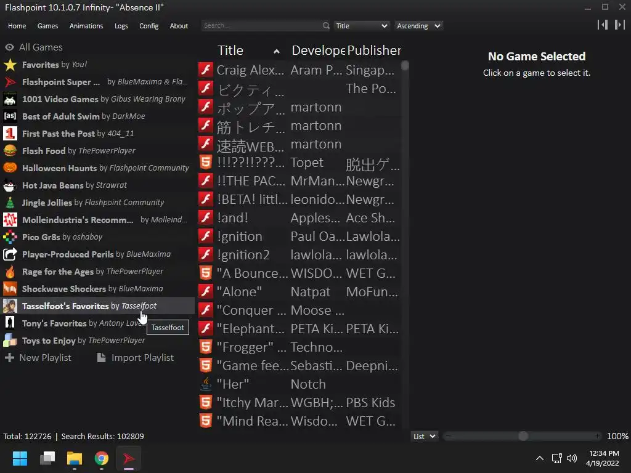Open File Explorer from the taskbar

click(x=75, y=458)
